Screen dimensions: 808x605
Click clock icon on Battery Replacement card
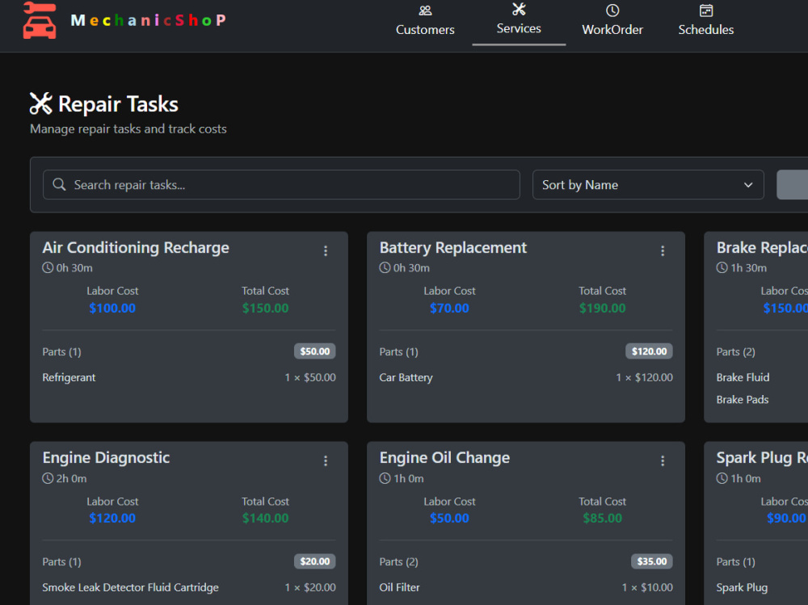pos(385,267)
